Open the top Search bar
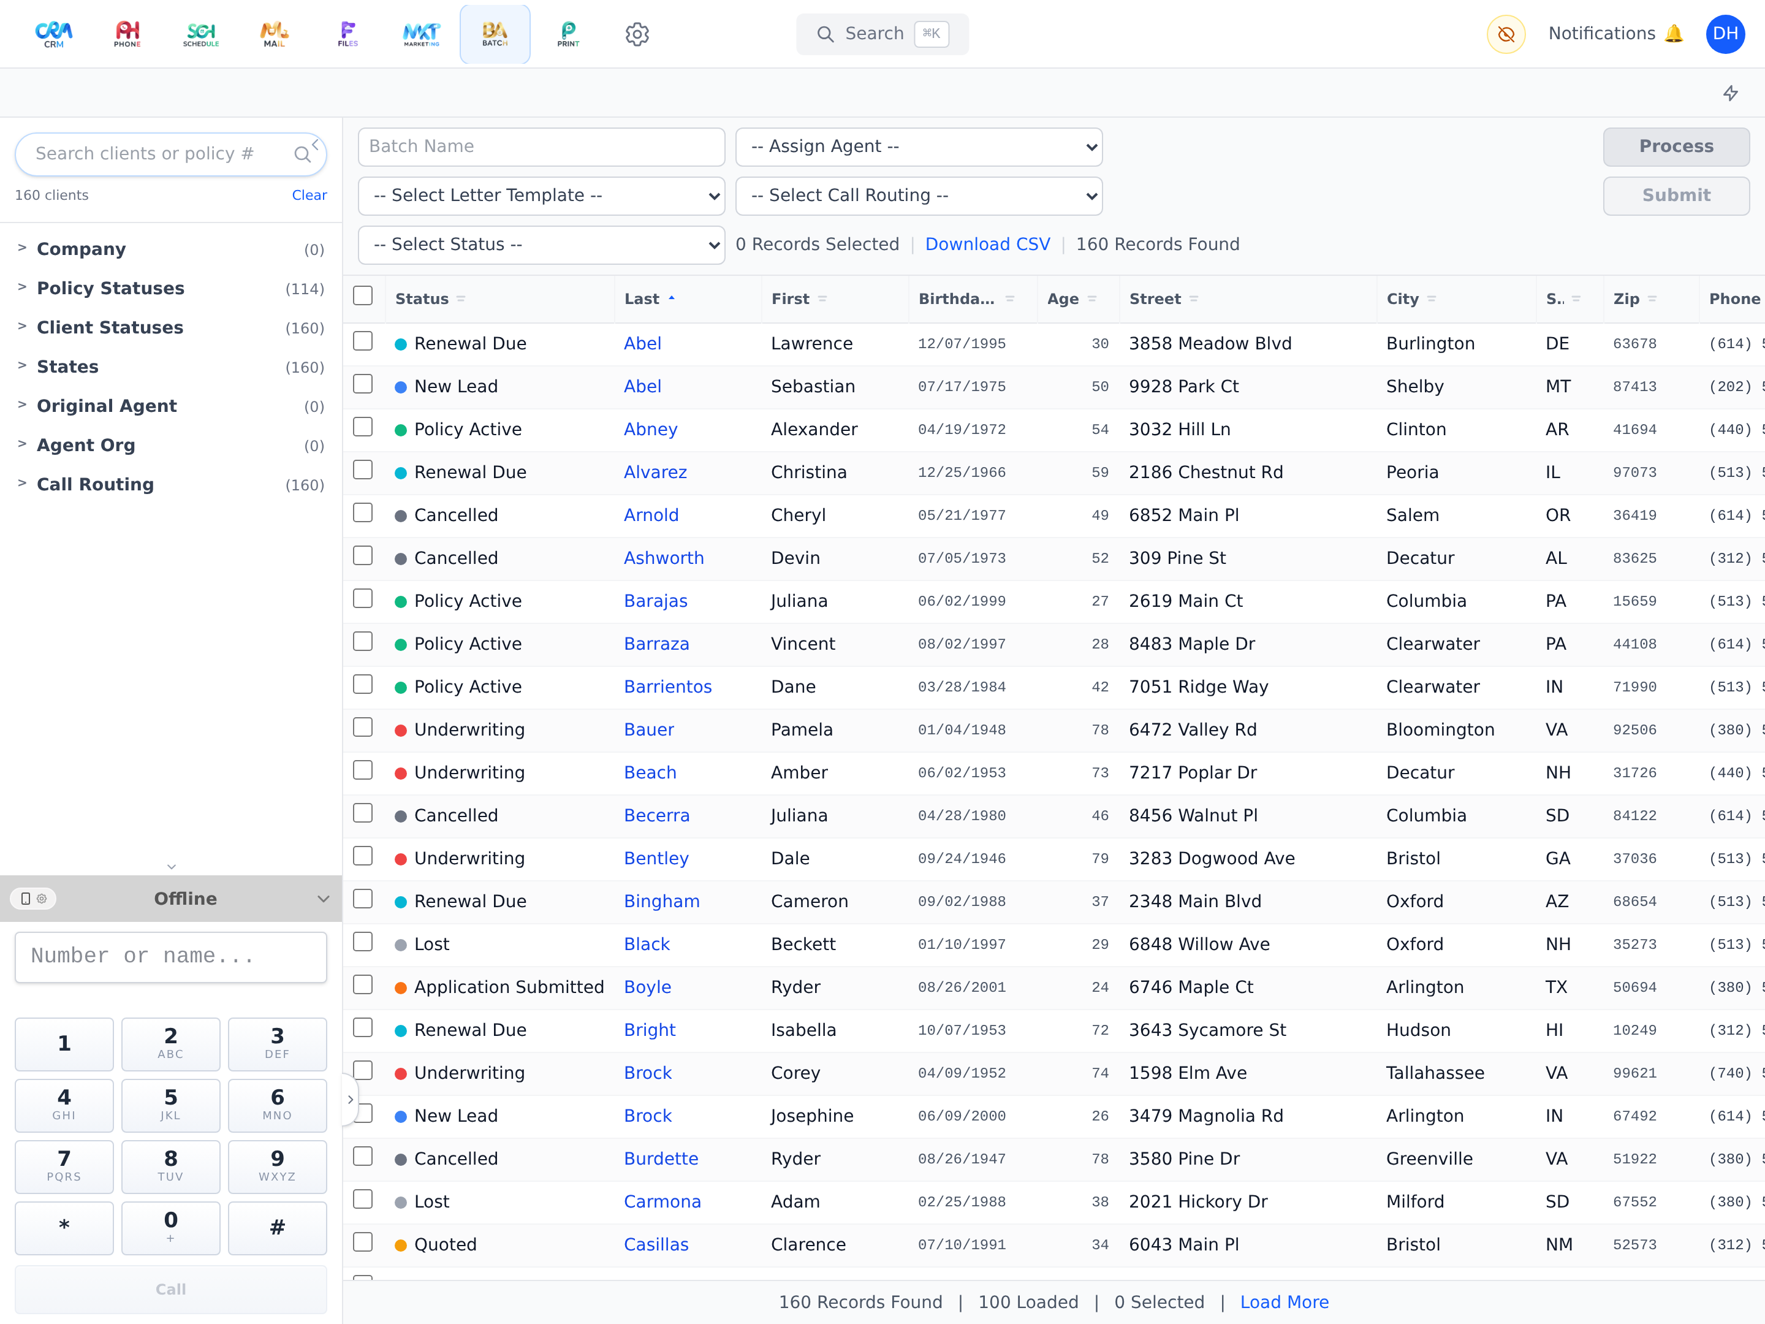 [x=882, y=34]
